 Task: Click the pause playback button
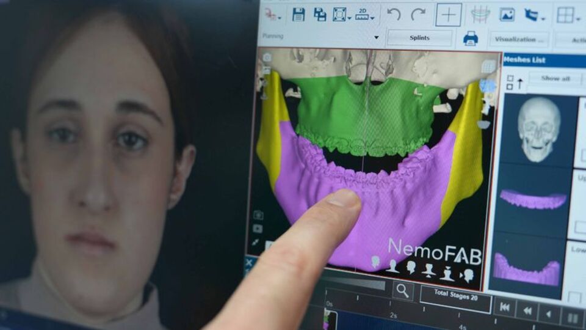click(572, 318)
